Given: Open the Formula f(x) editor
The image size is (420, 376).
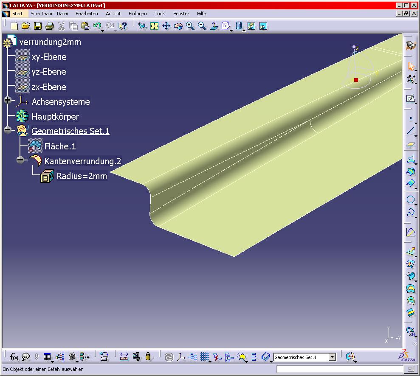Looking at the screenshot, I should pyautogui.click(x=14, y=357).
